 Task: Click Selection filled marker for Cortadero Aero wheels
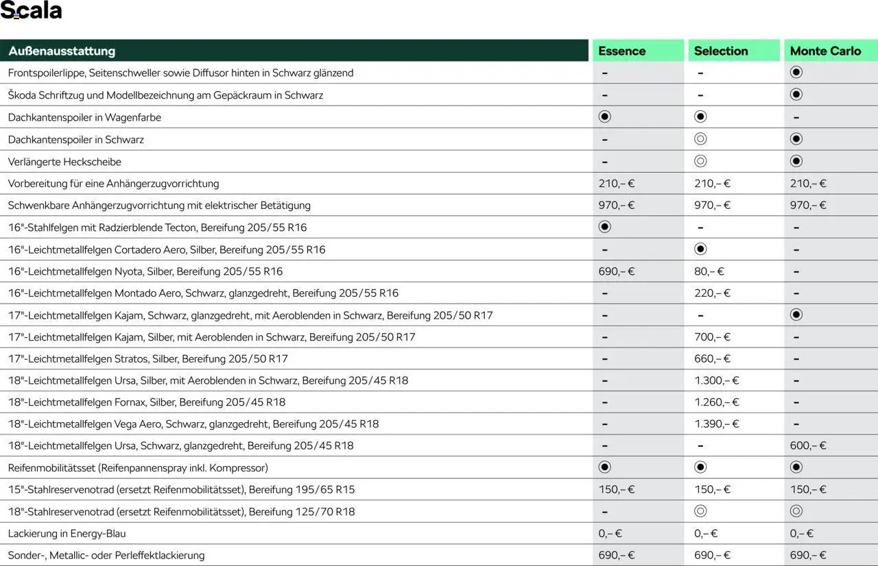[x=700, y=249]
